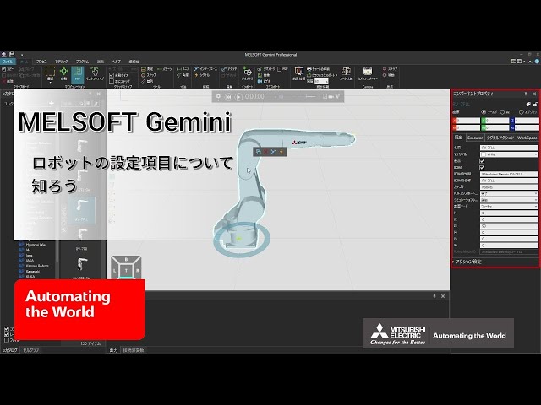
Task: Reset the simulation with the rewind button
Action: click(x=228, y=97)
